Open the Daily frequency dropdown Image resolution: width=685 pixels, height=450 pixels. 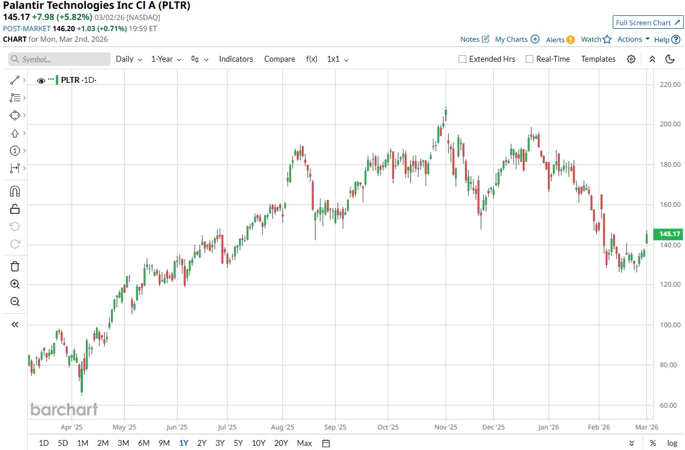coord(129,59)
